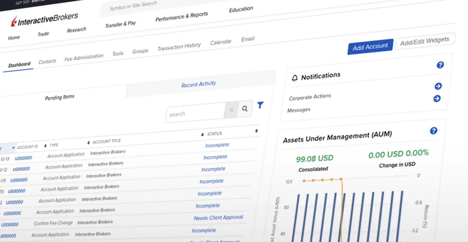
Task: Click the Add/Edit Widgets button
Action: pyautogui.click(x=425, y=41)
